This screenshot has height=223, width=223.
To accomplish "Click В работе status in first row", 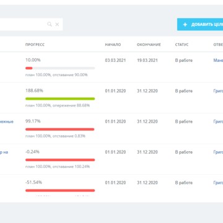I will [x=184, y=60].
